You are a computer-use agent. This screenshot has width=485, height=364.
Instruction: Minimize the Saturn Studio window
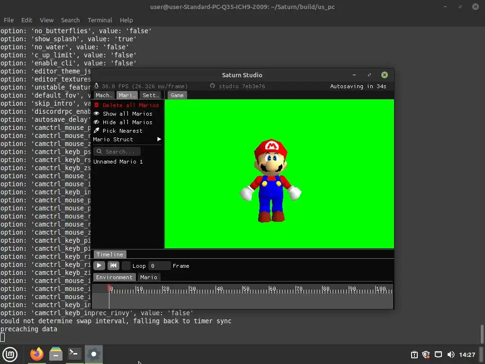coord(354,75)
